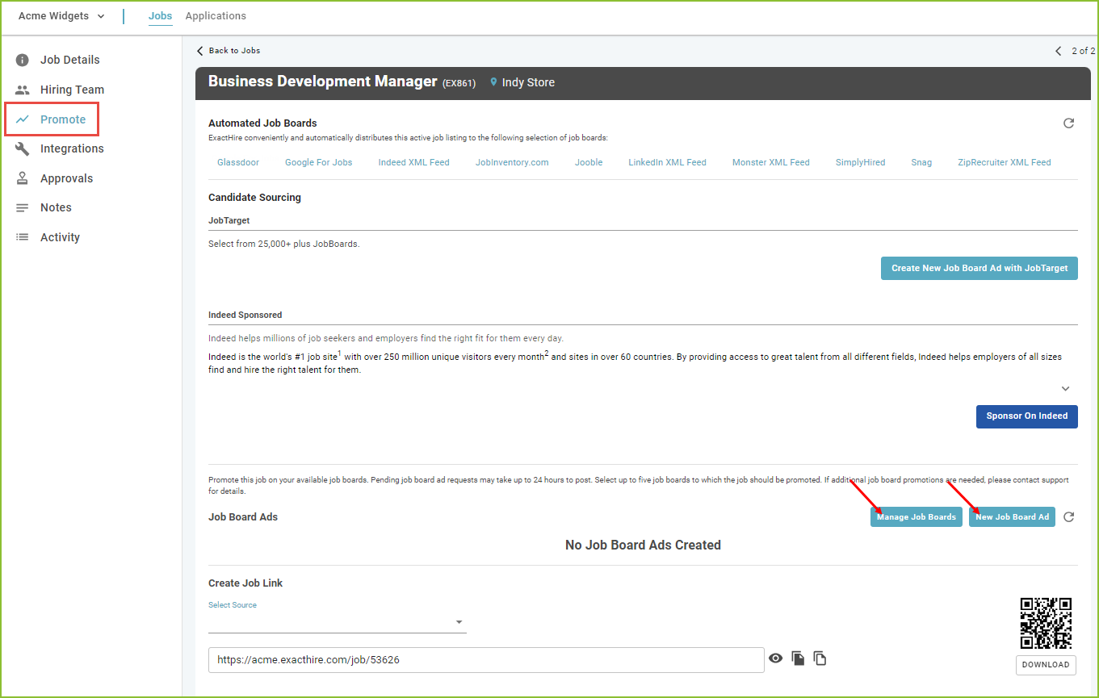Image resolution: width=1099 pixels, height=698 pixels.
Task: Open the LinkedIn XML Feed link
Action: click(x=668, y=162)
